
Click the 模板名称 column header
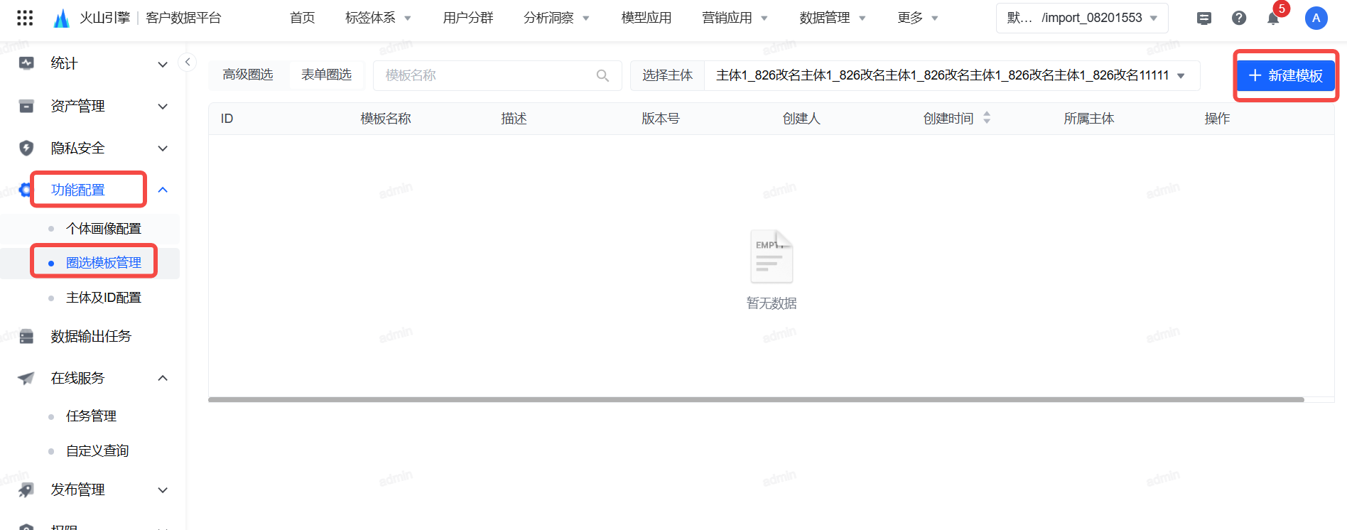tap(386, 119)
